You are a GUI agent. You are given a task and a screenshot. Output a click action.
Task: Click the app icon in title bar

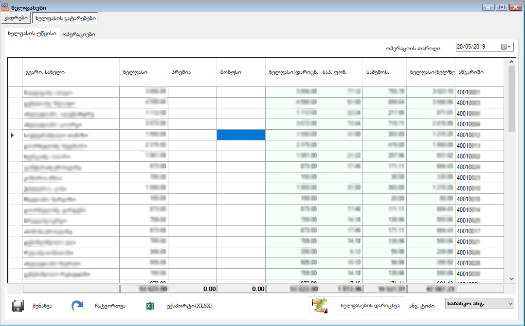5,7
